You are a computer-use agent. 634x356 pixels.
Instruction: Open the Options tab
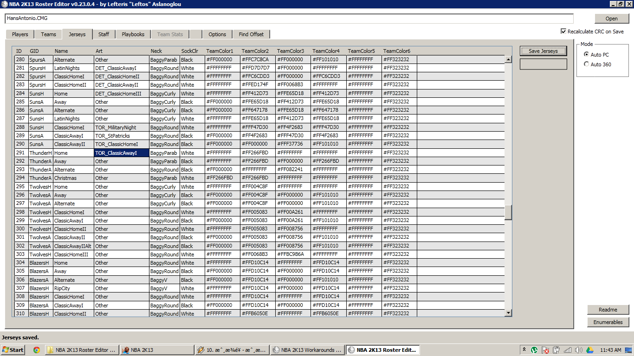pyautogui.click(x=217, y=34)
